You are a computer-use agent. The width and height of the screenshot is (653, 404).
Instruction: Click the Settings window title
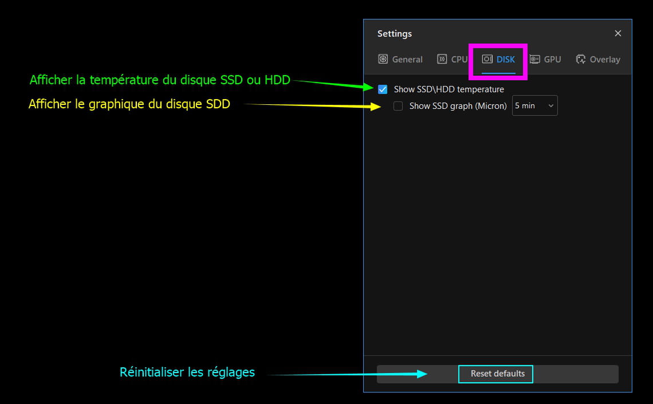pos(394,34)
